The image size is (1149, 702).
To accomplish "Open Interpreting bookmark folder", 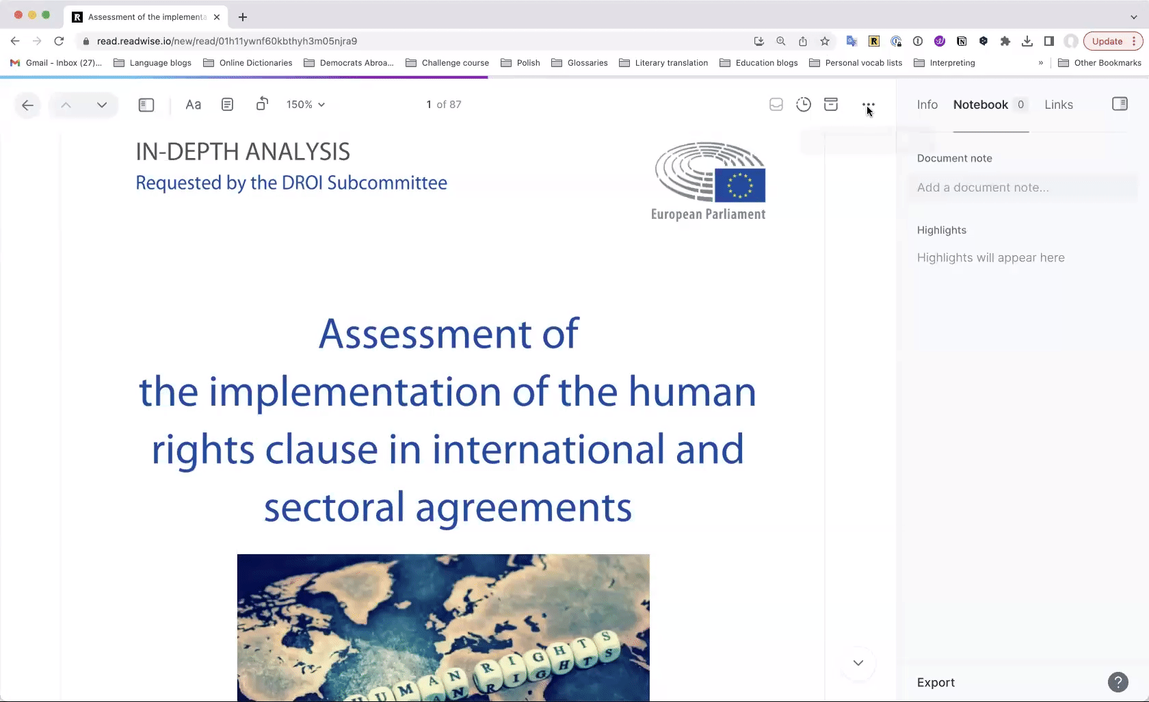I will click(x=945, y=63).
